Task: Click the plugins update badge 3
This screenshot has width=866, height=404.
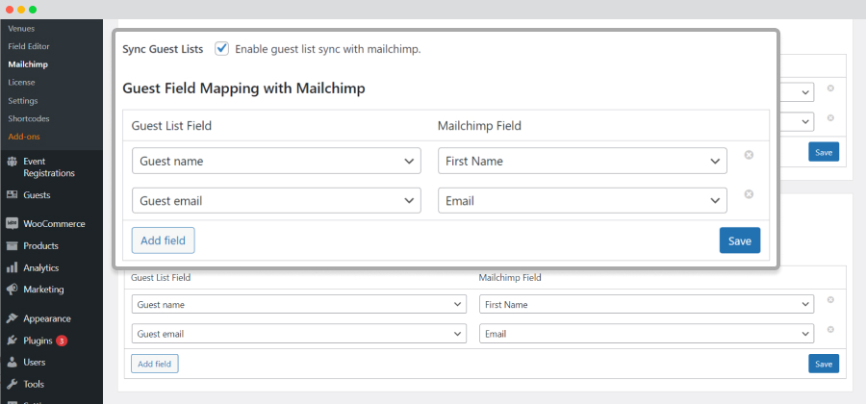Action: click(62, 341)
